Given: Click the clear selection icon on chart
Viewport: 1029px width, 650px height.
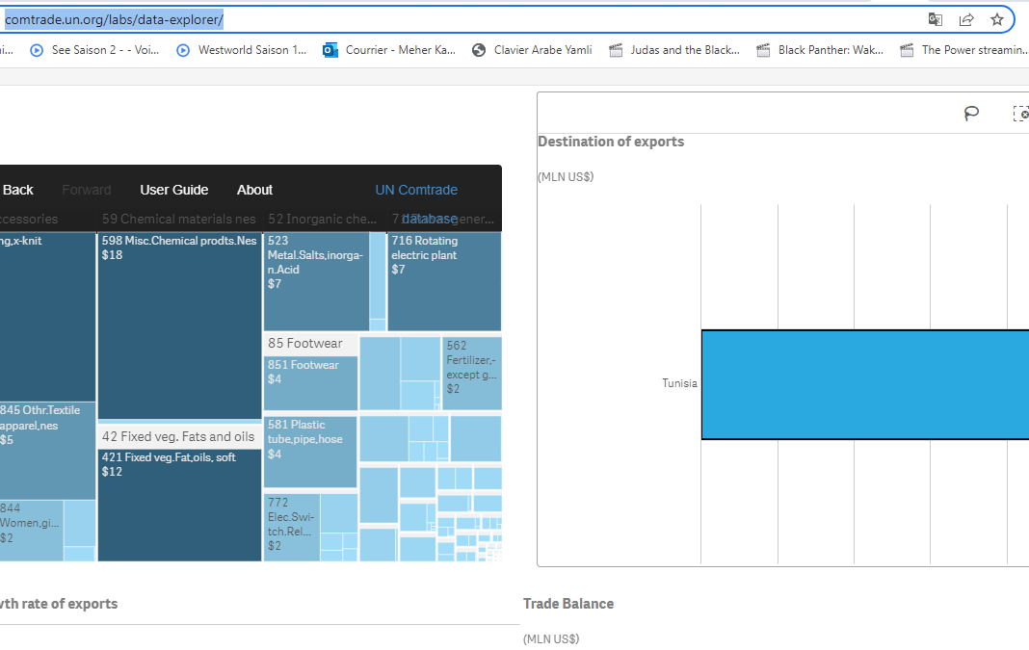Looking at the screenshot, I should [1020, 114].
